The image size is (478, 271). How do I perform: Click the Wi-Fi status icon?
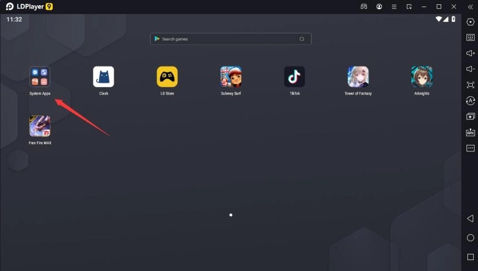[x=439, y=19]
